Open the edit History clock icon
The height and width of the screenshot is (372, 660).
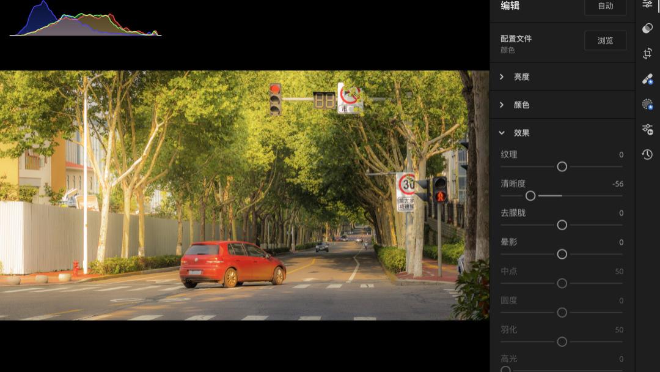pos(647,154)
